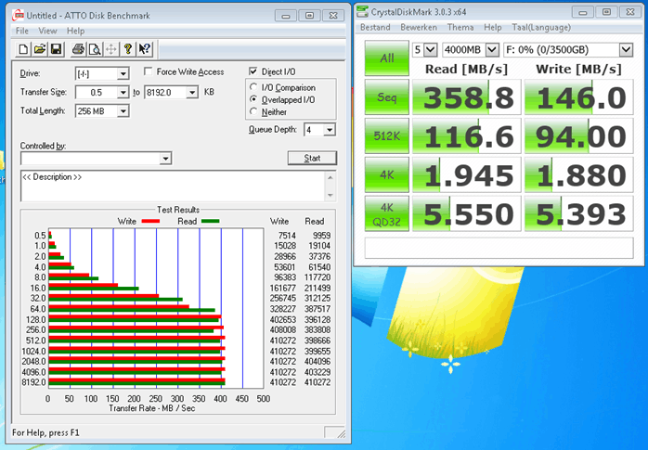Uncheck the Direct I/O checkbox
Viewport: 648px width, 450px height.
pyautogui.click(x=253, y=72)
